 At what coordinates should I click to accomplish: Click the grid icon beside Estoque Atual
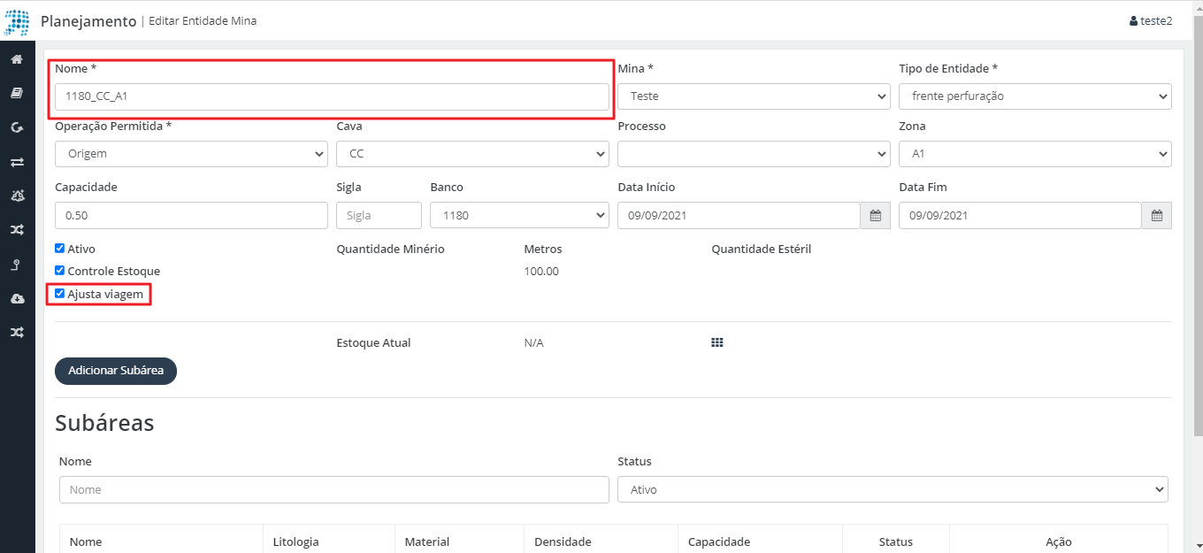(x=717, y=342)
